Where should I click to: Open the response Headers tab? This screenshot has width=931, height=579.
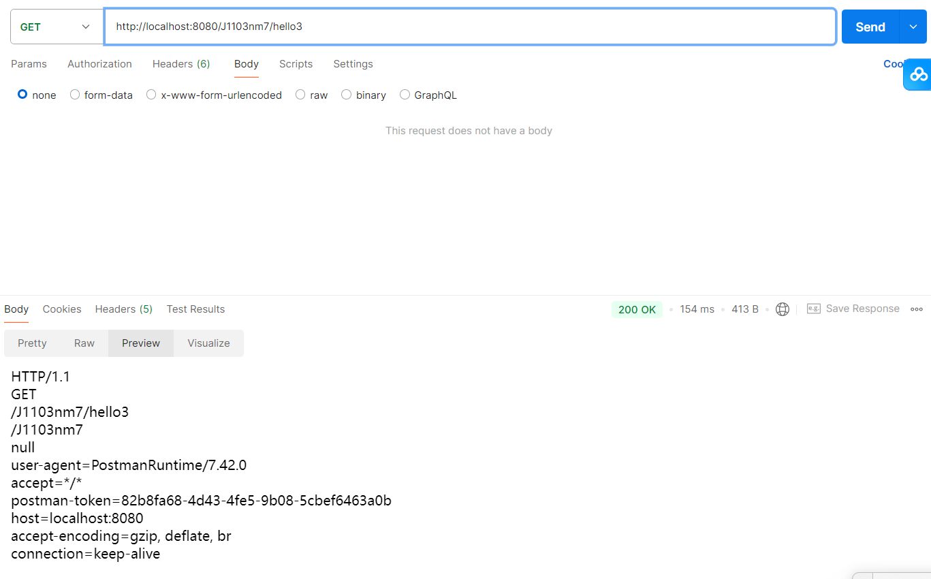click(123, 309)
